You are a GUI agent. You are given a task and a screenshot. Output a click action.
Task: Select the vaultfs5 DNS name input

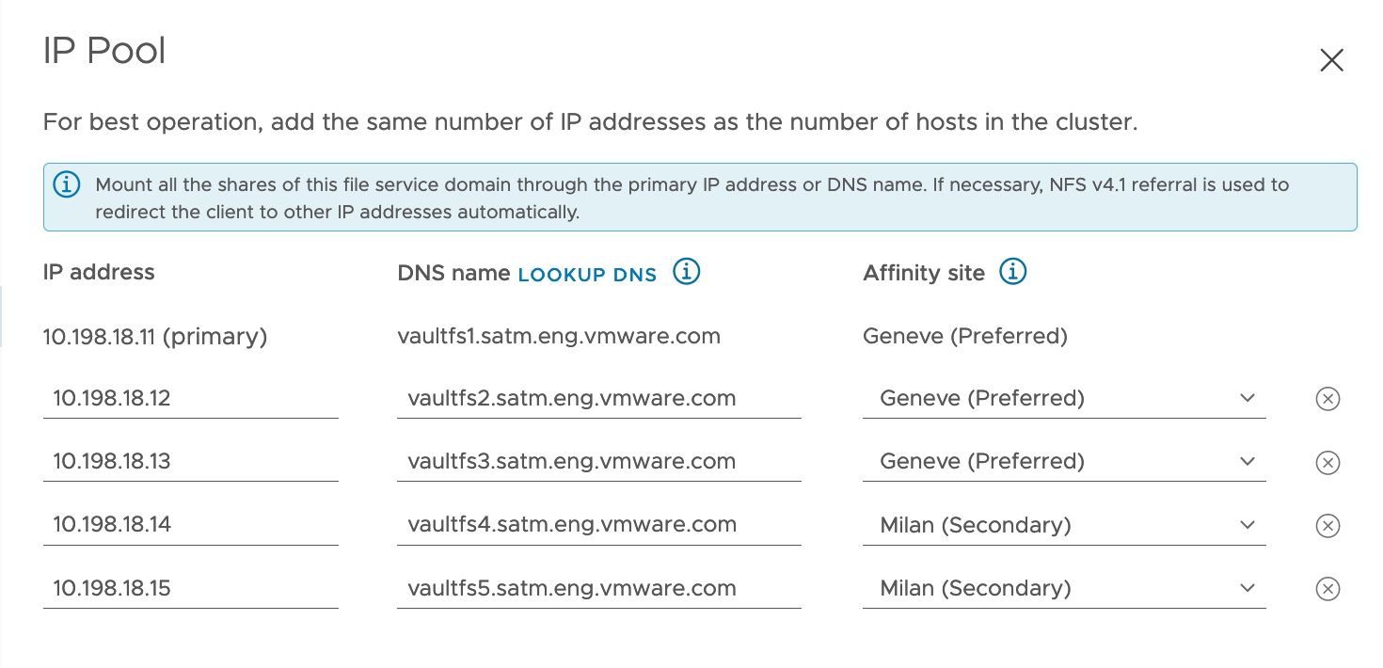coord(598,588)
